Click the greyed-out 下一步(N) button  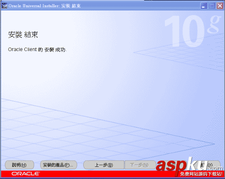click(140, 165)
